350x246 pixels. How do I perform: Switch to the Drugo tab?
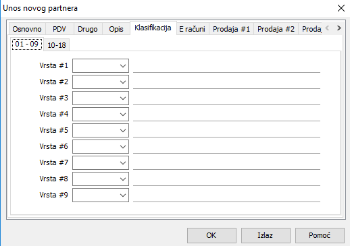click(x=88, y=29)
